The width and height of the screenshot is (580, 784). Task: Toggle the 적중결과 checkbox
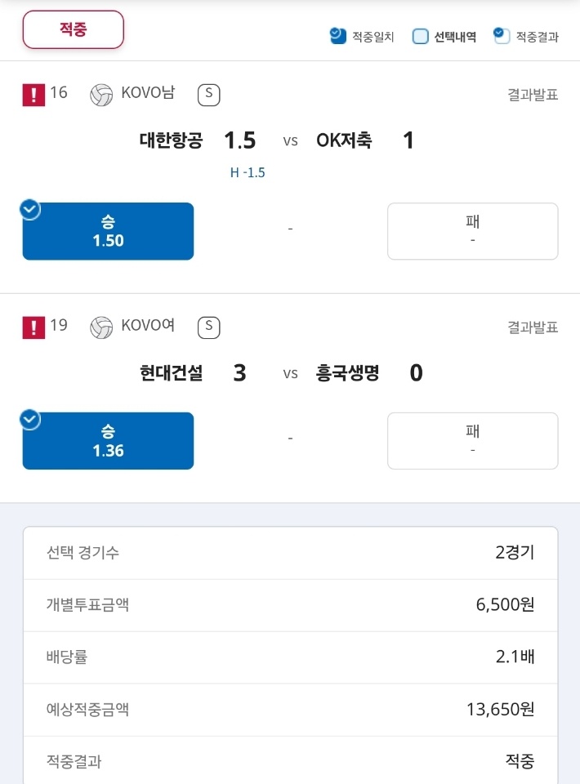pos(501,35)
